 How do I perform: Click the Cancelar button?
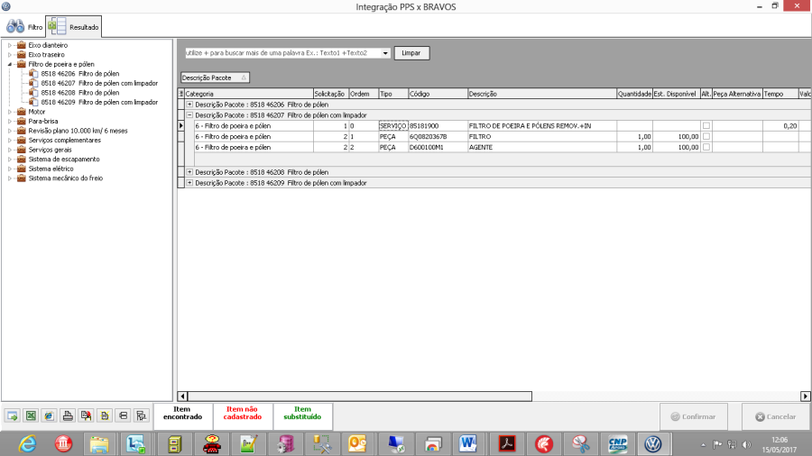(x=775, y=416)
